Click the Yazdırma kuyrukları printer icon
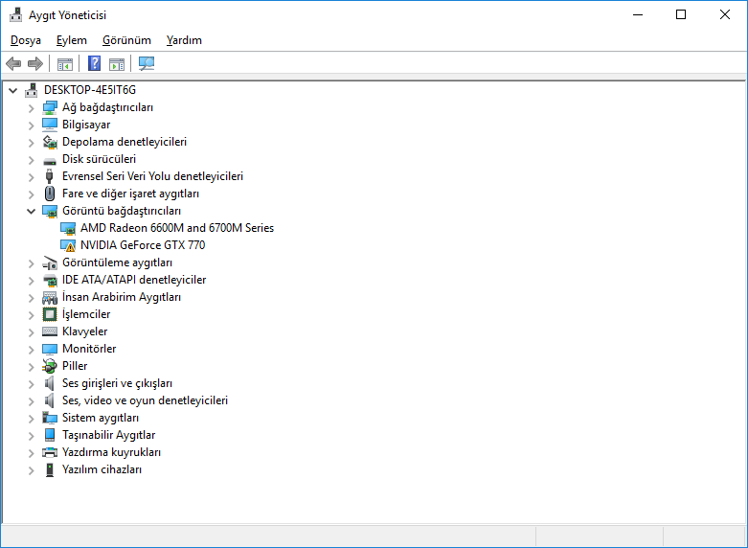This screenshot has width=748, height=548. 50,452
